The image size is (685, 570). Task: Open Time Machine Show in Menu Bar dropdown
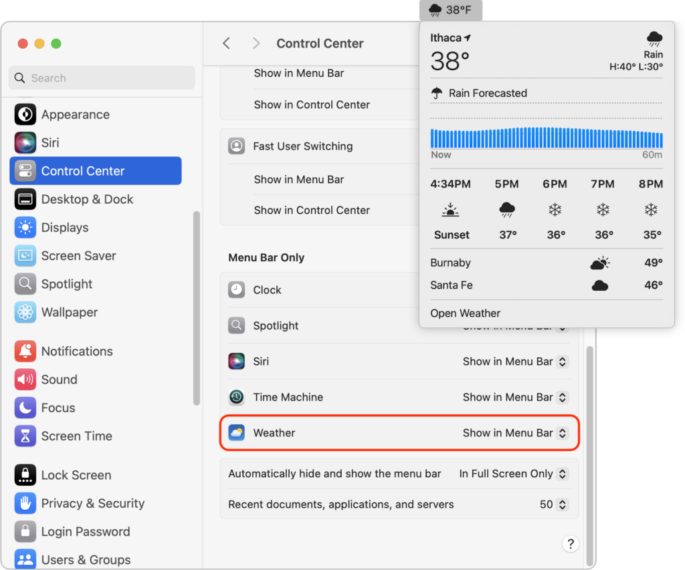pyautogui.click(x=515, y=397)
